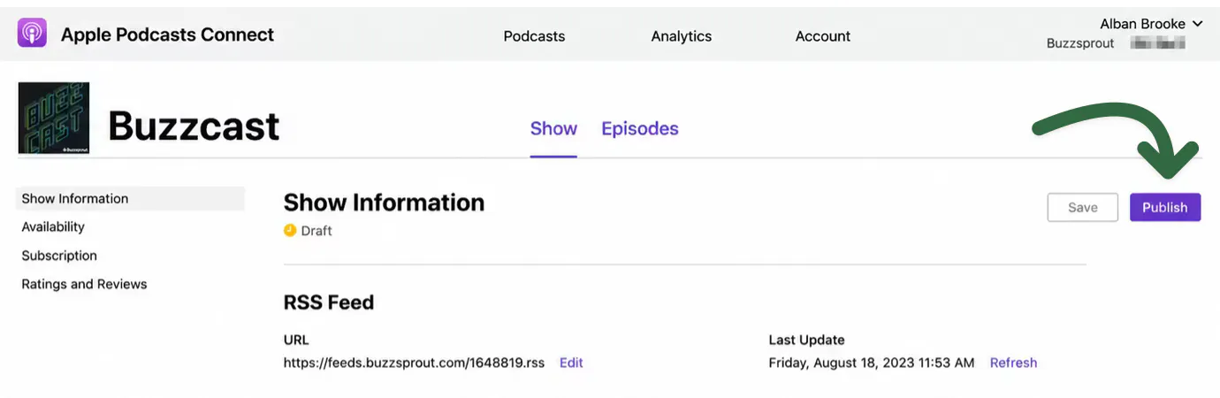Refresh the RSS feed last update
This screenshot has height=398, width=1220.
pos(1013,363)
